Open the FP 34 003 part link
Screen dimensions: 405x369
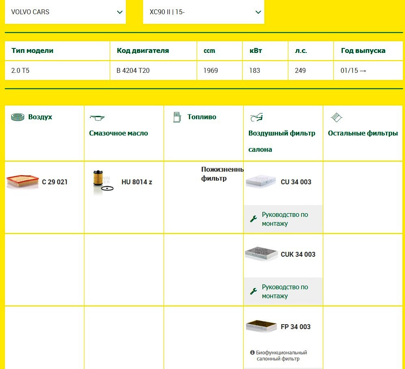pyautogui.click(x=295, y=327)
